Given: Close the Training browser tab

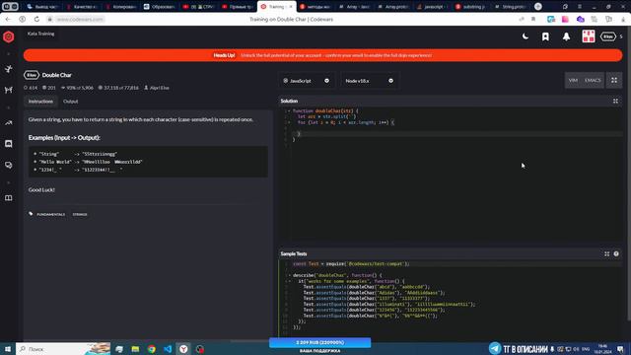Looking at the screenshot, I should click(x=292, y=7).
